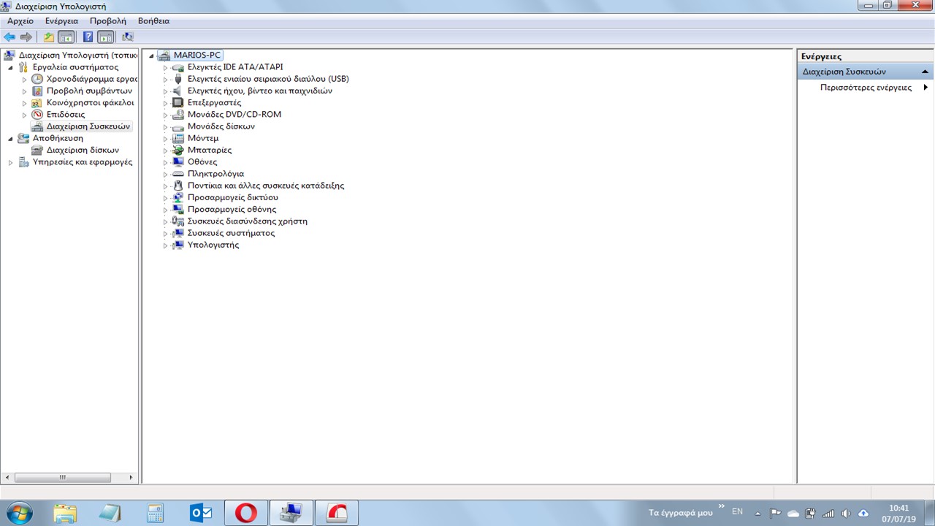Expand the Οθόνες node

point(165,162)
